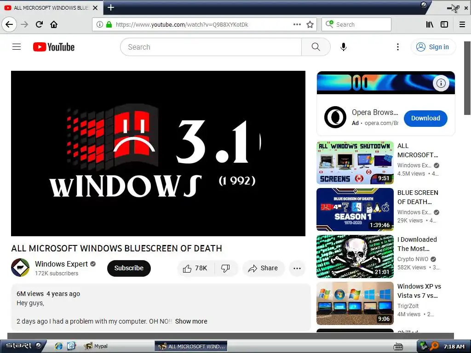Go to the YouTube home logo
The width and height of the screenshot is (471, 353).
coord(54,47)
